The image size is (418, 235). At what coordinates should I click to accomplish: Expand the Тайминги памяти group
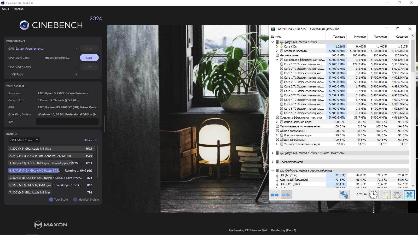click(273, 162)
